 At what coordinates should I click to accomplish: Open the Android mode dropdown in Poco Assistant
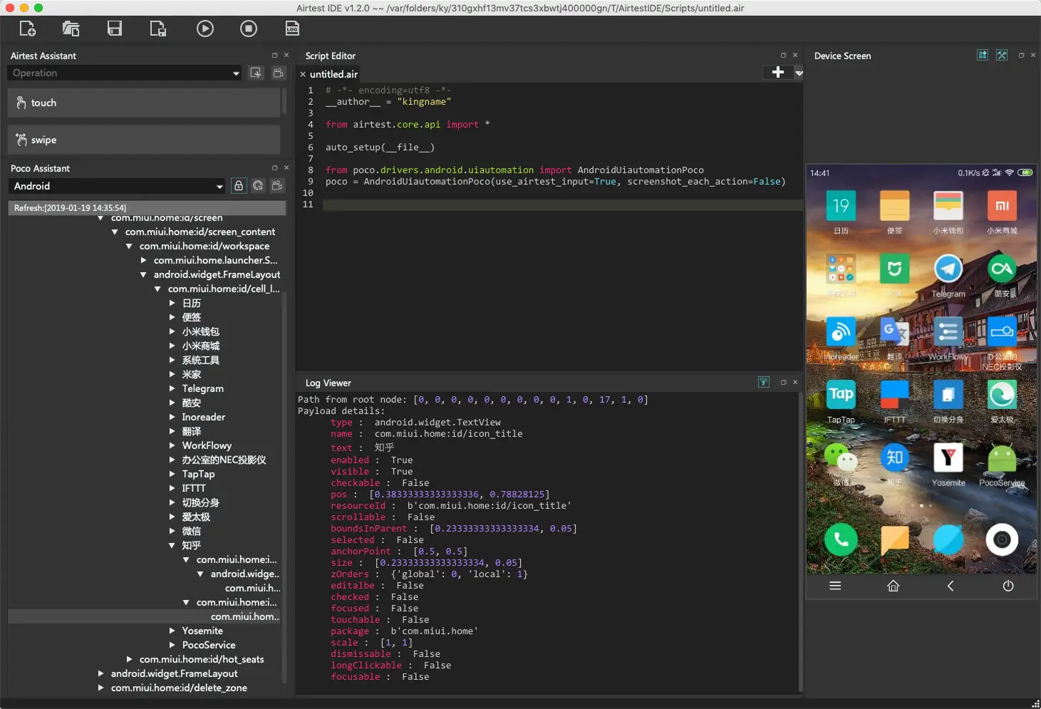tap(118, 186)
